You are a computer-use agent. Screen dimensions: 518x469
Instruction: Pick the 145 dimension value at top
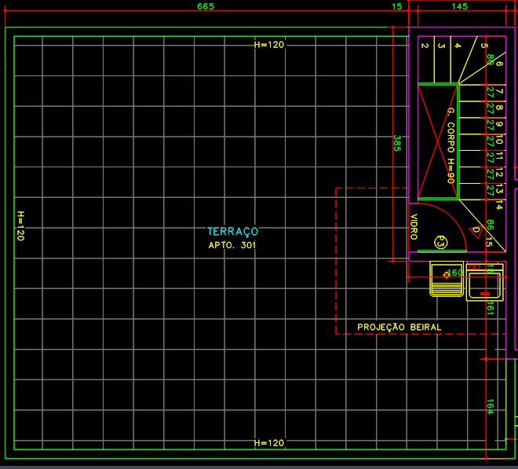pos(459,6)
